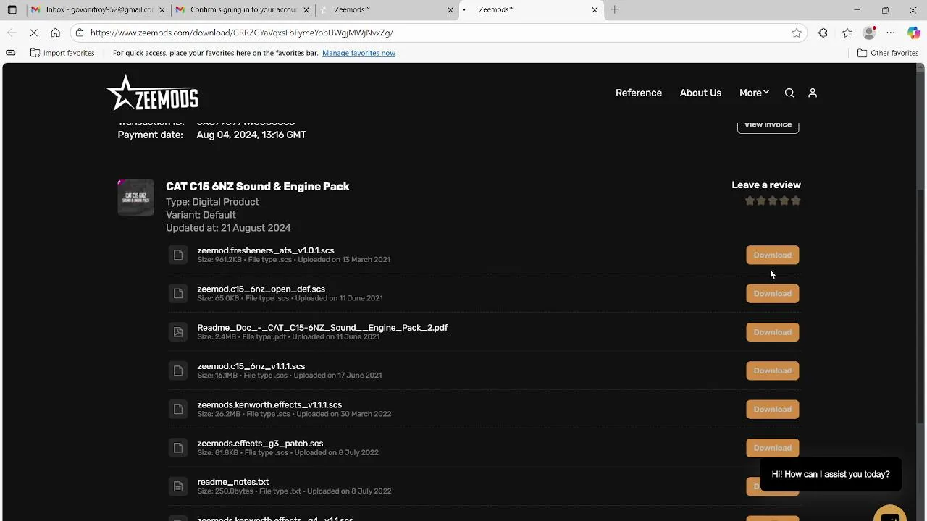Image resolution: width=927 pixels, height=521 pixels.
Task: Click PDF icon for Readme_Doc file
Action: click(x=178, y=332)
